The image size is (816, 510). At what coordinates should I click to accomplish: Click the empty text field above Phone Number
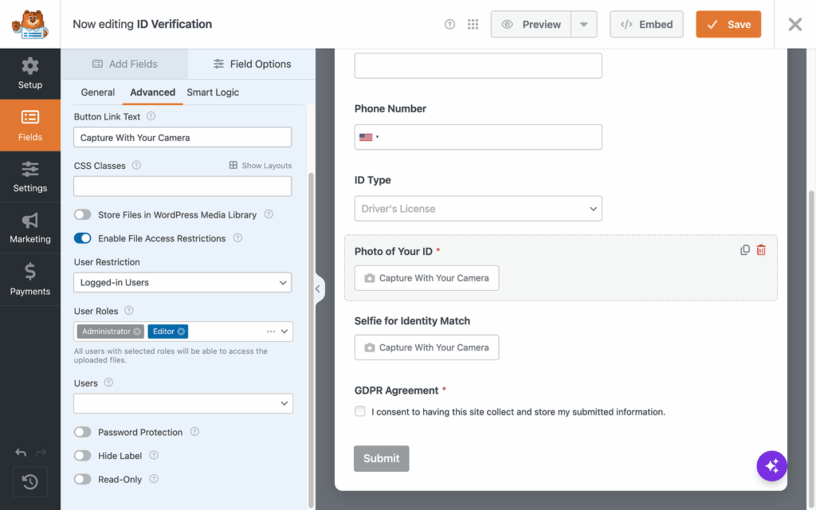pos(478,65)
